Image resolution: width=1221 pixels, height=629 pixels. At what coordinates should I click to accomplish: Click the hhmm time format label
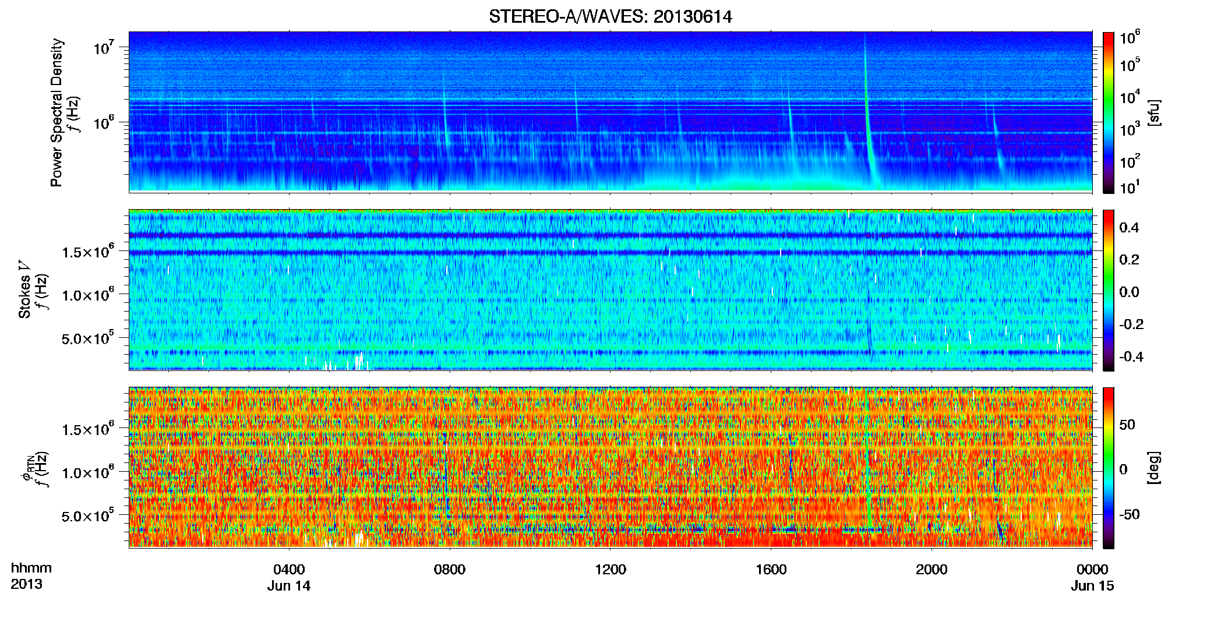[31, 568]
